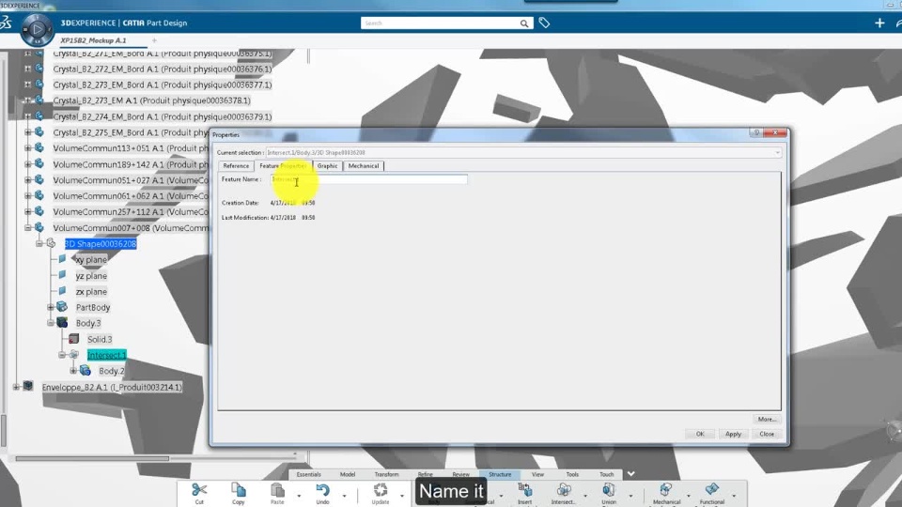Open the 3DEXPERIENCE compass icon
Image resolution: width=902 pixels, height=507 pixels.
pyautogui.click(x=38, y=29)
